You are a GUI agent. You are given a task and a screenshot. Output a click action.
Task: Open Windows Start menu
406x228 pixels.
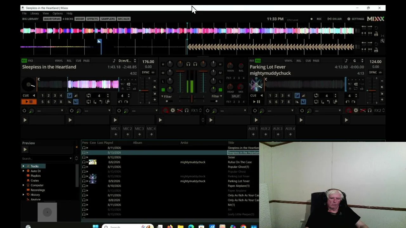coord(95,226)
